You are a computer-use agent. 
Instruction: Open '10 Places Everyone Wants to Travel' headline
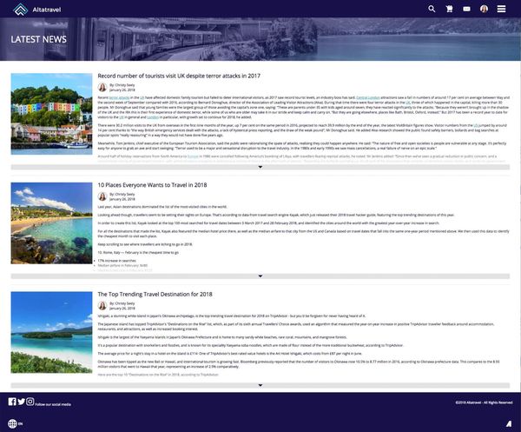point(152,185)
